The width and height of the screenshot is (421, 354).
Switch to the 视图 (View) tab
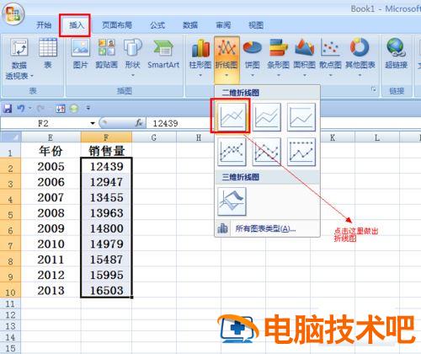(256, 25)
